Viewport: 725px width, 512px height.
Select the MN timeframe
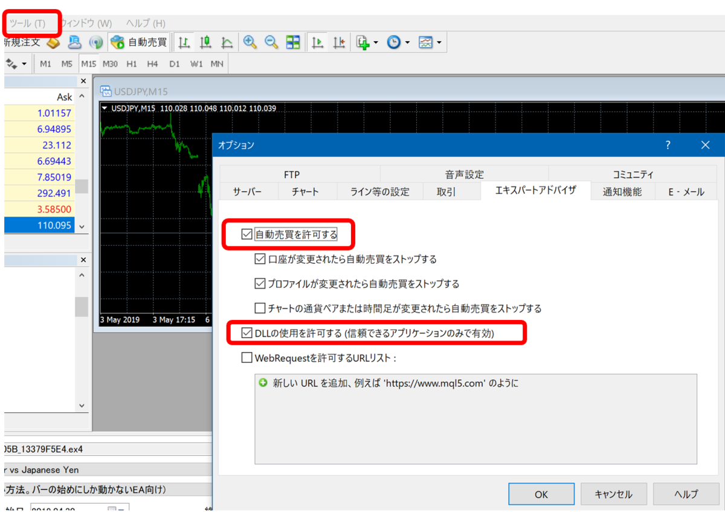pos(217,64)
